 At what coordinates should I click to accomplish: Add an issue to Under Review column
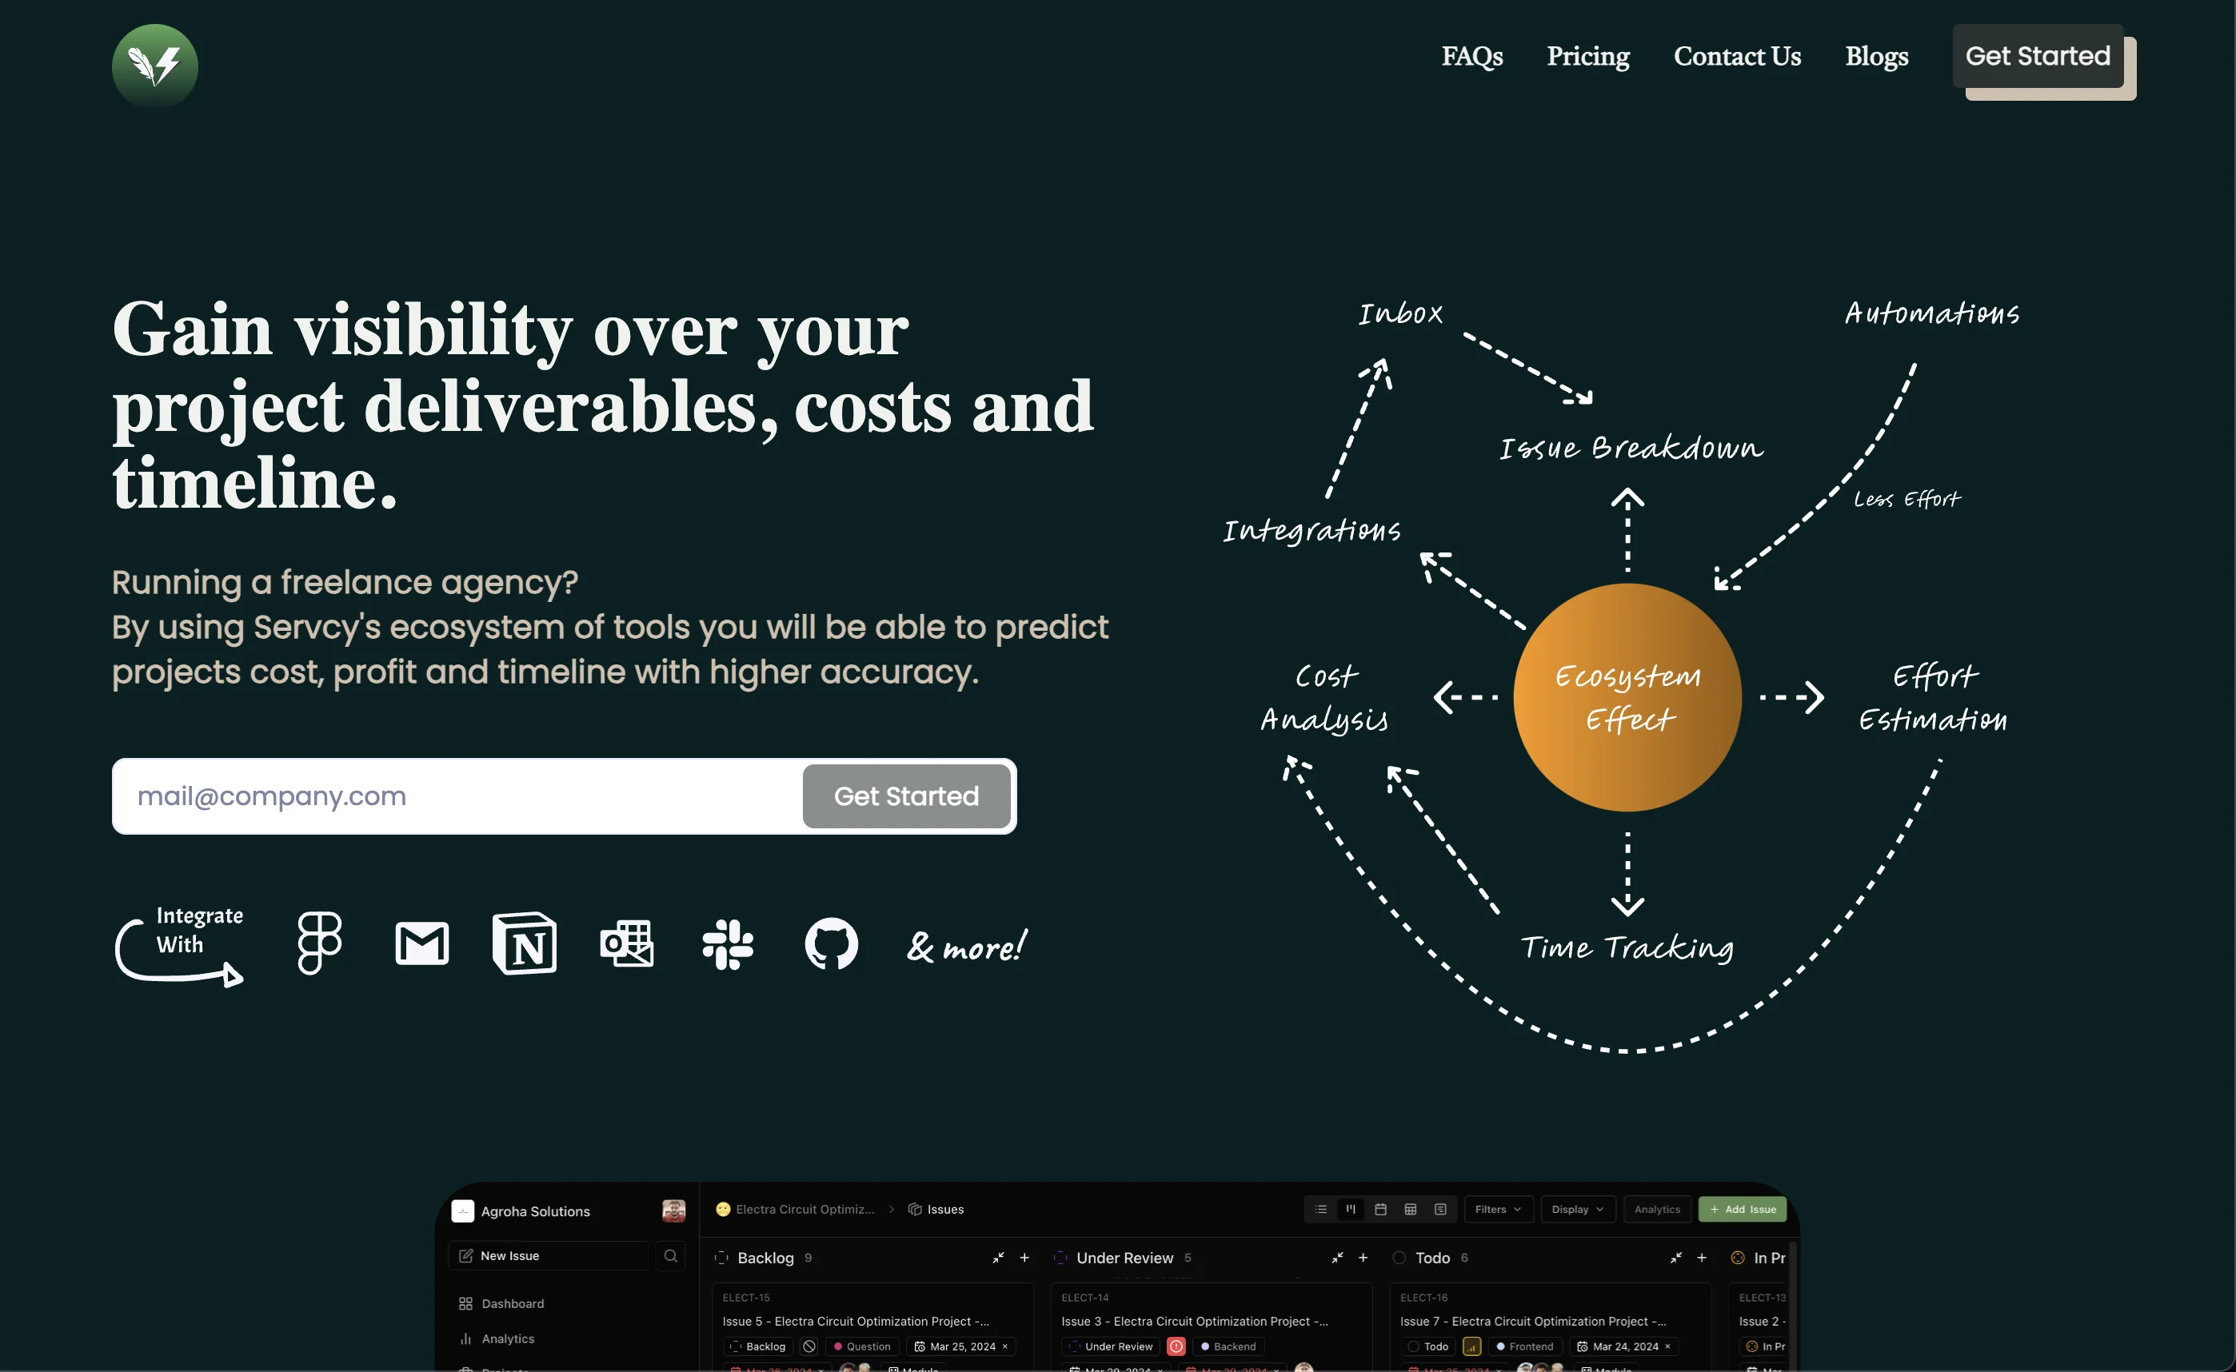click(1363, 1258)
